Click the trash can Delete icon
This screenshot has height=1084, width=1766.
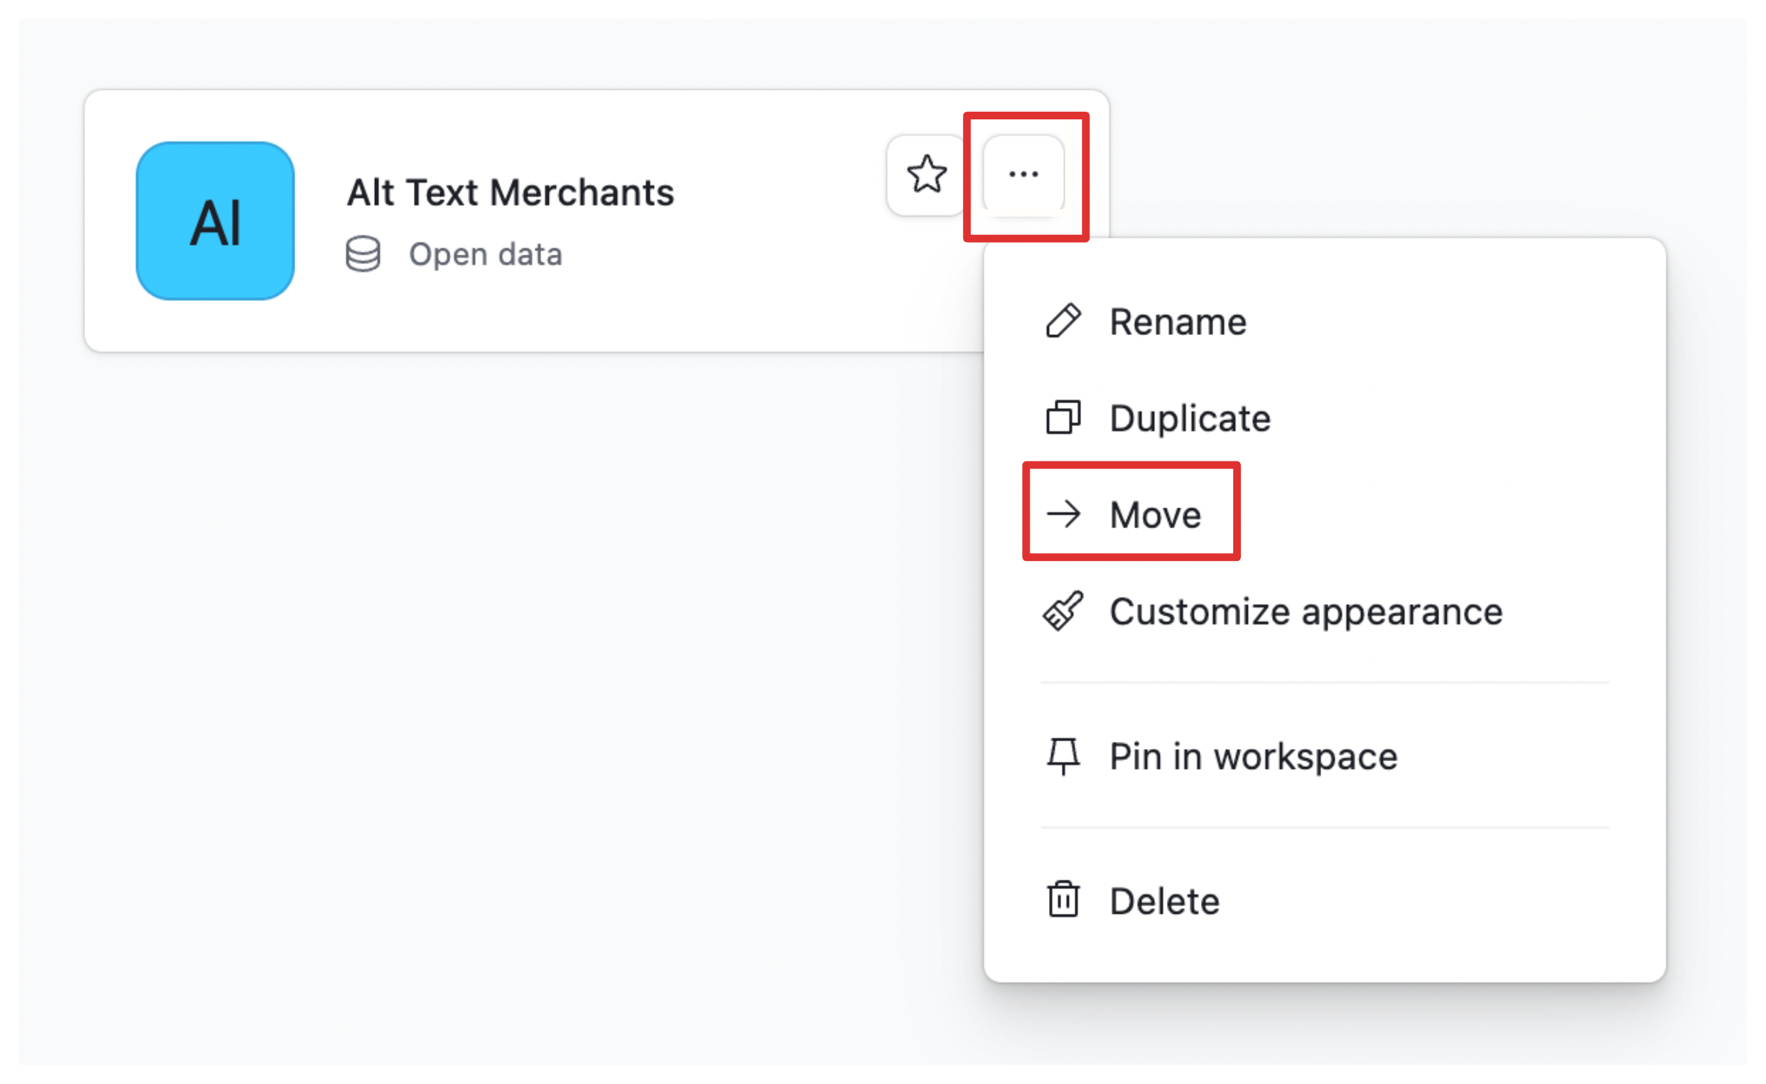click(x=1062, y=900)
